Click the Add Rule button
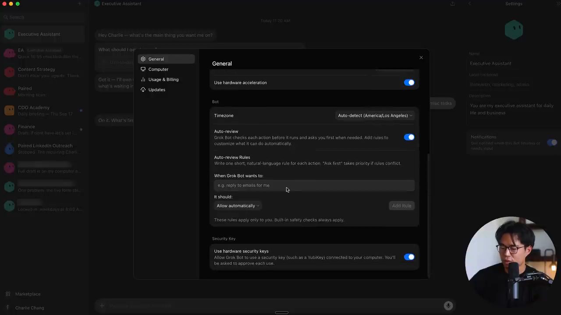Screen dimensions: 561x315 [x=401, y=206]
